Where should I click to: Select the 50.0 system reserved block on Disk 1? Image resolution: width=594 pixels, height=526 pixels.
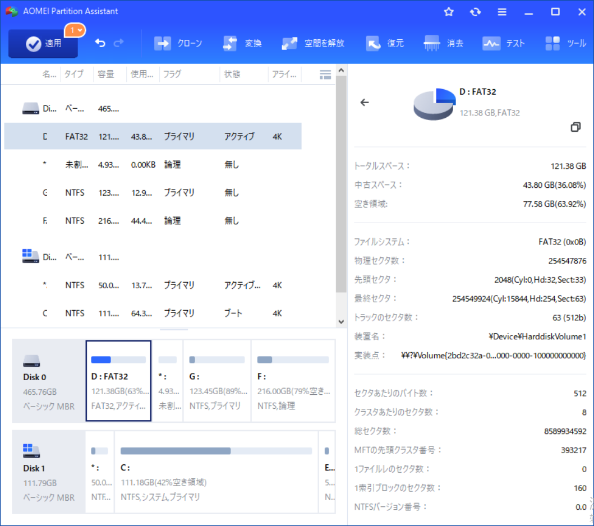click(x=100, y=472)
